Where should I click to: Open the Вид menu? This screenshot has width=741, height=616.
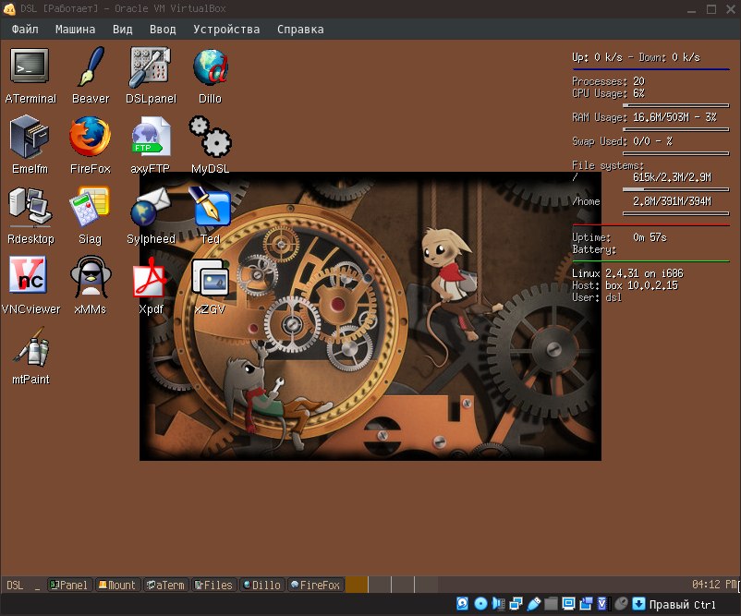[122, 30]
